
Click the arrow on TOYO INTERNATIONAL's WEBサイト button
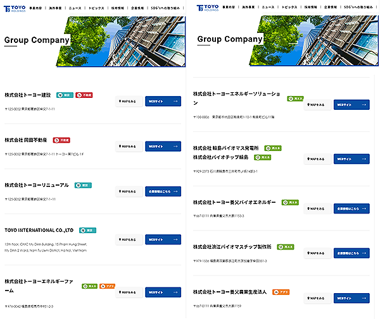pyautogui.click(x=175, y=239)
